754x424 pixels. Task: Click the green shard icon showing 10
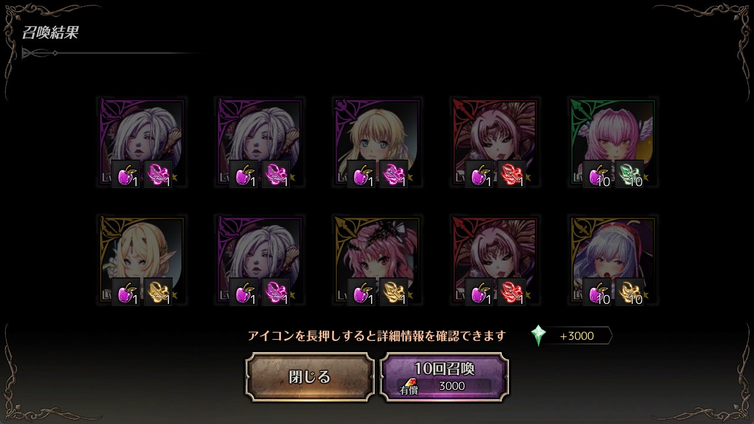click(629, 174)
